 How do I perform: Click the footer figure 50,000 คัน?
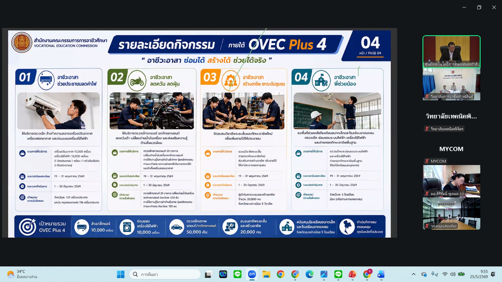[x=197, y=232]
